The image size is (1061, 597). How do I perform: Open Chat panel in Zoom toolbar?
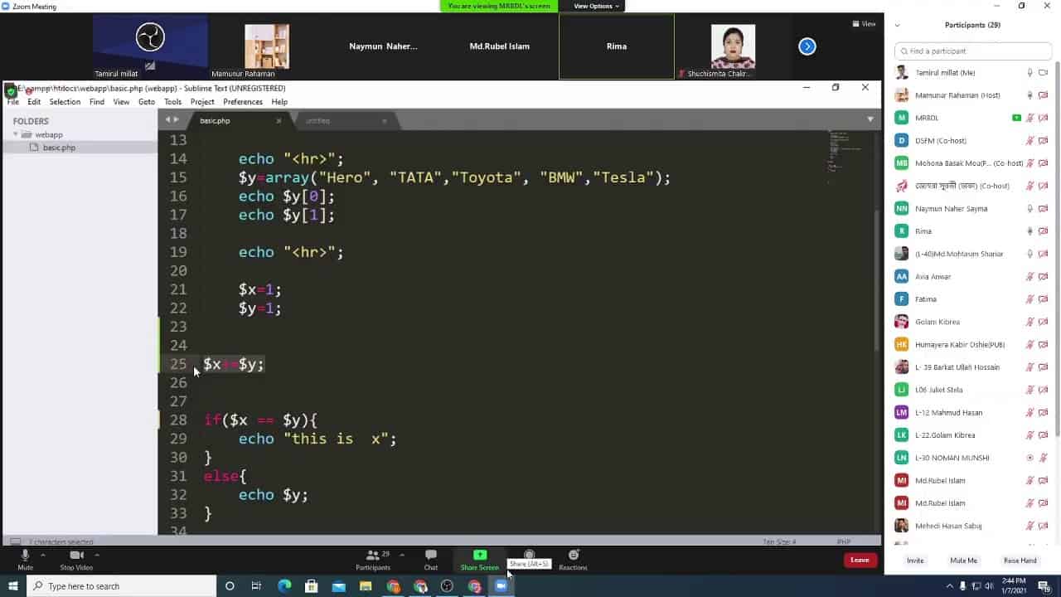point(430,556)
